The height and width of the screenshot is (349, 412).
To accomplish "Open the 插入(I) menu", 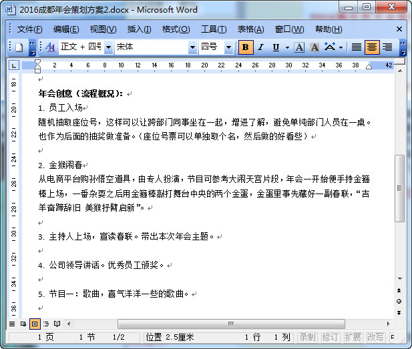I will click(x=139, y=29).
